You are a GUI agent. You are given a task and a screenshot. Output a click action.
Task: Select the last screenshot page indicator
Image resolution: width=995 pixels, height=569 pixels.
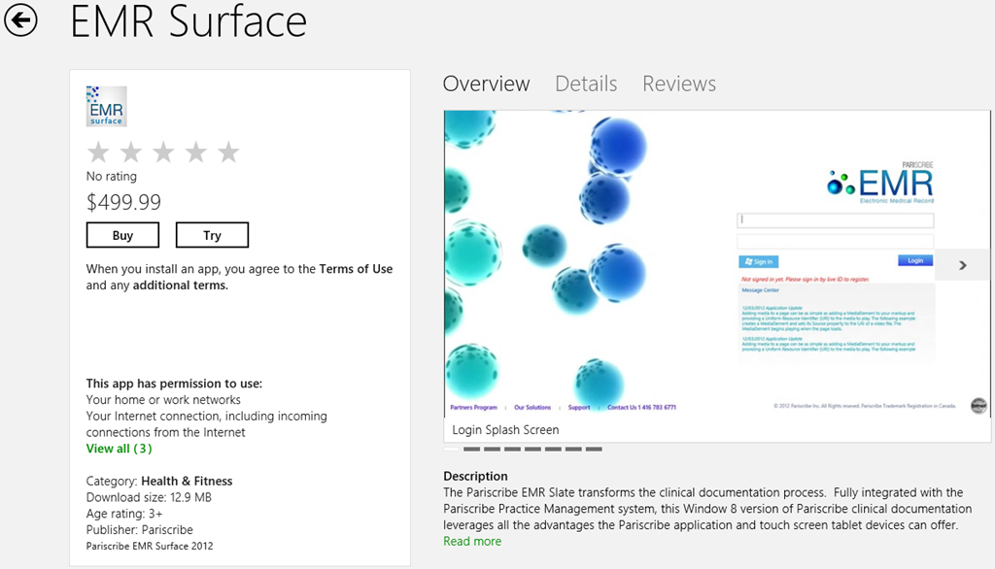pyautogui.click(x=594, y=449)
